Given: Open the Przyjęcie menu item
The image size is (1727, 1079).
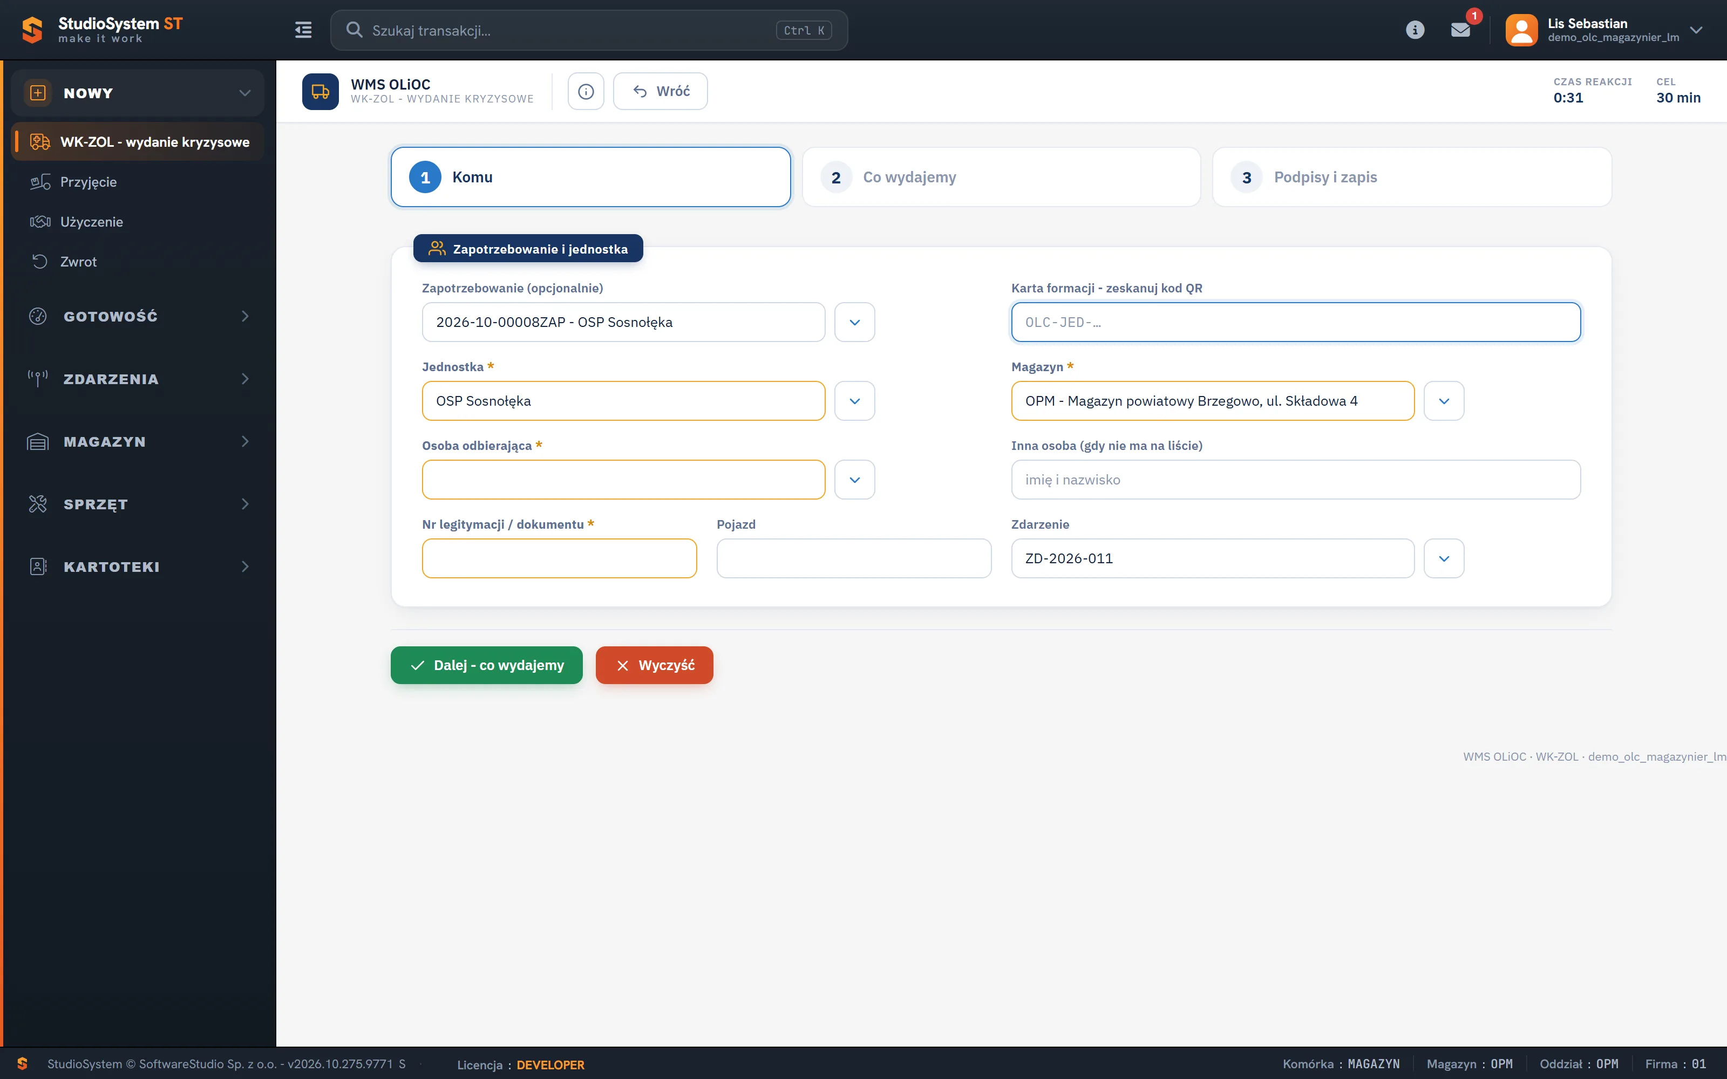Looking at the screenshot, I should pyautogui.click(x=139, y=182).
